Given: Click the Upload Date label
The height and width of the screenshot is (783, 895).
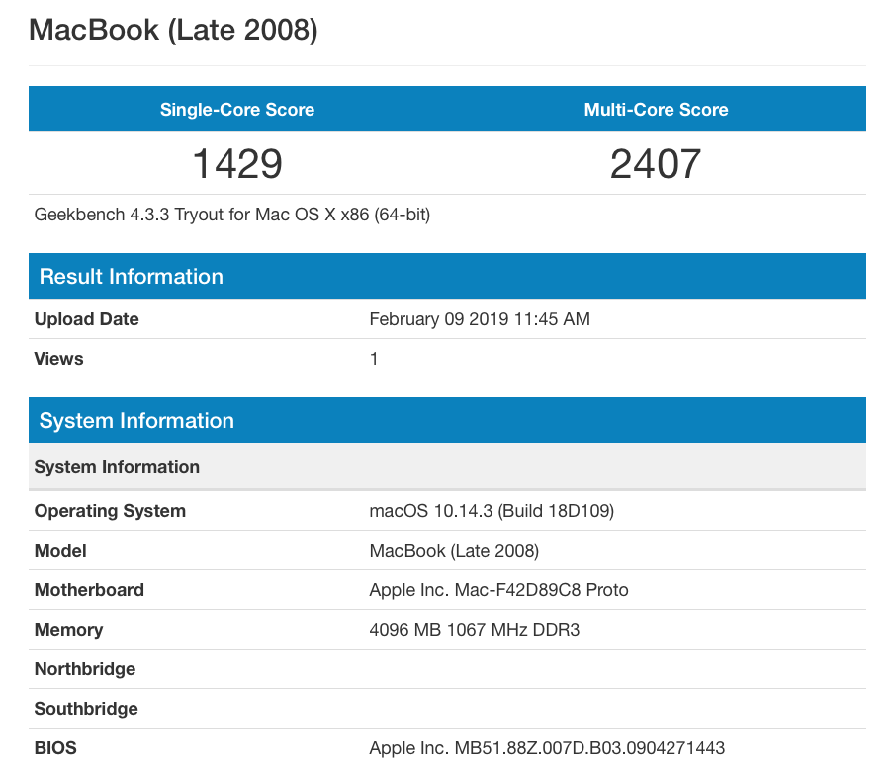Looking at the screenshot, I should click(87, 319).
